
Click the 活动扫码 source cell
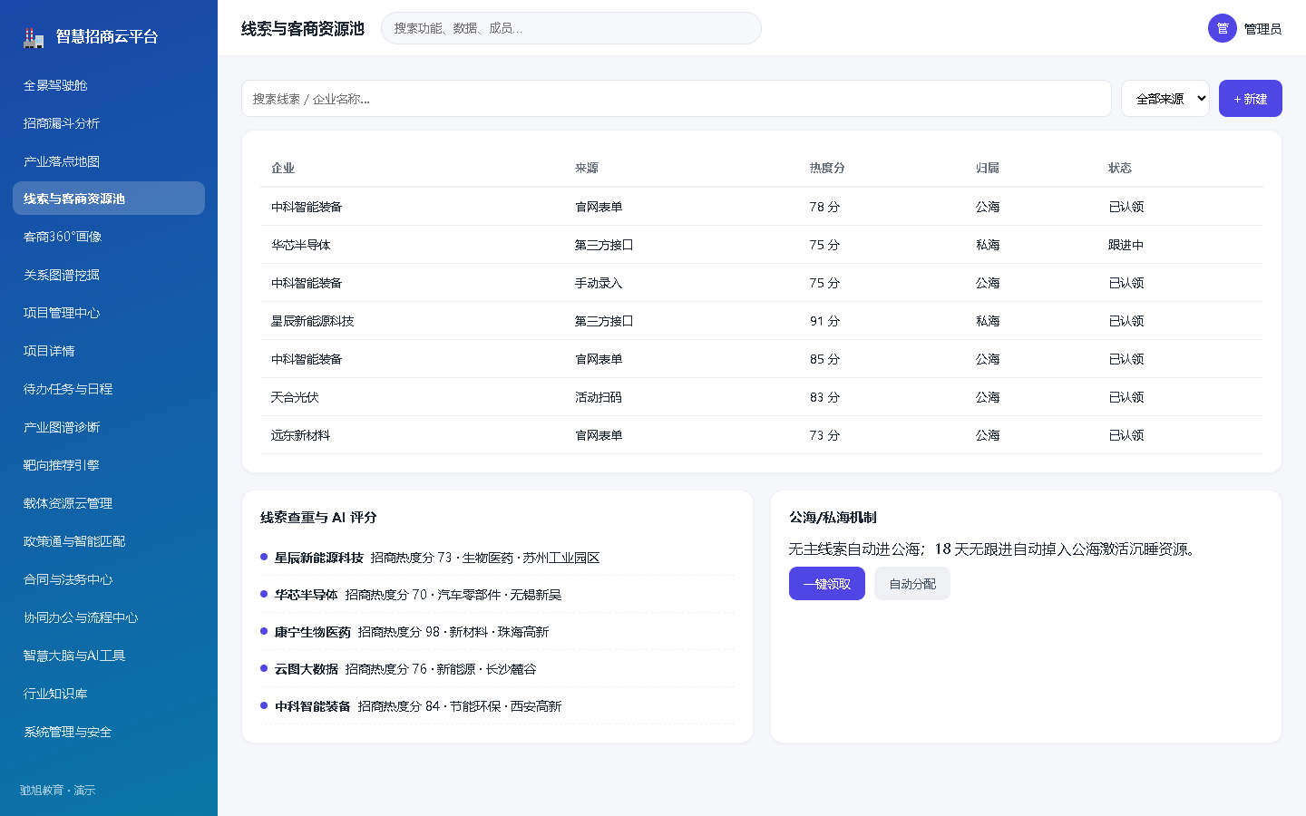(599, 397)
